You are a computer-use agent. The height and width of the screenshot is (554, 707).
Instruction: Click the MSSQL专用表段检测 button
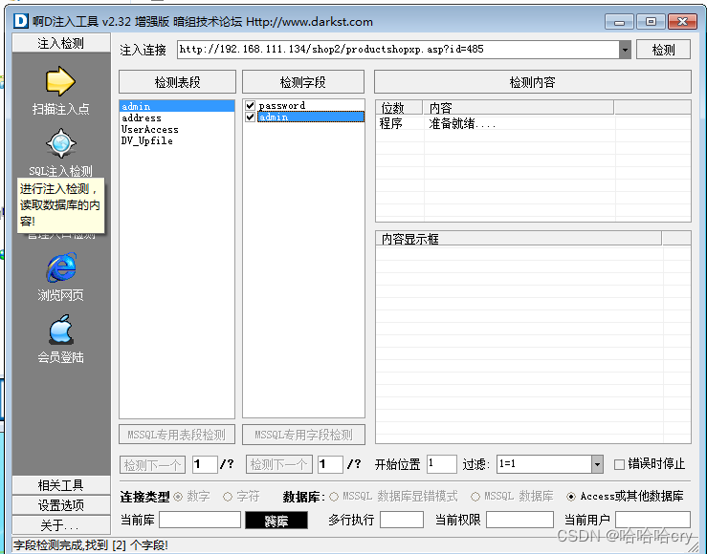[177, 435]
